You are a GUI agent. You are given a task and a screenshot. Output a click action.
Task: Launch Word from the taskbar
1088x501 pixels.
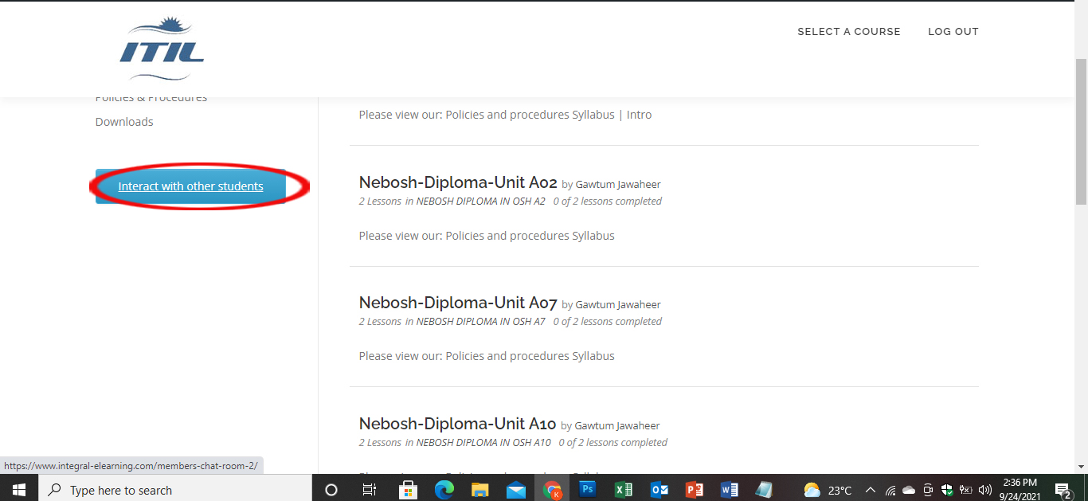tap(730, 490)
